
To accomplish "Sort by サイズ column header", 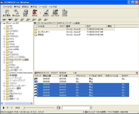I will coord(61,26).
